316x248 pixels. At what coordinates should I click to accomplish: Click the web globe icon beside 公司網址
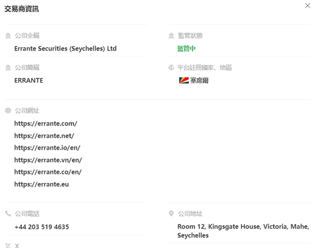(8, 111)
